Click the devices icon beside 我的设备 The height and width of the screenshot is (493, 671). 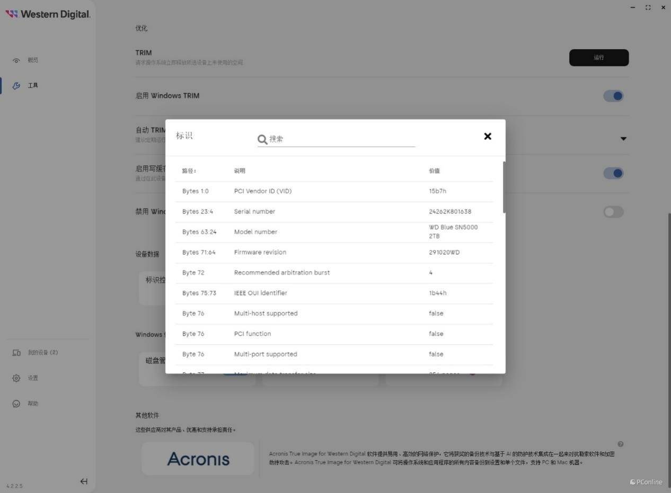point(16,353)
